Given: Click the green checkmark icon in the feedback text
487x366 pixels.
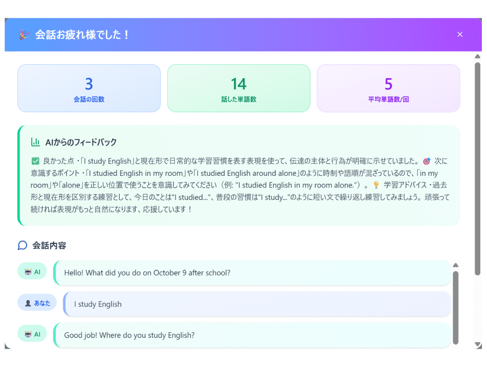Looking at the screenshot, I should 35,161.
